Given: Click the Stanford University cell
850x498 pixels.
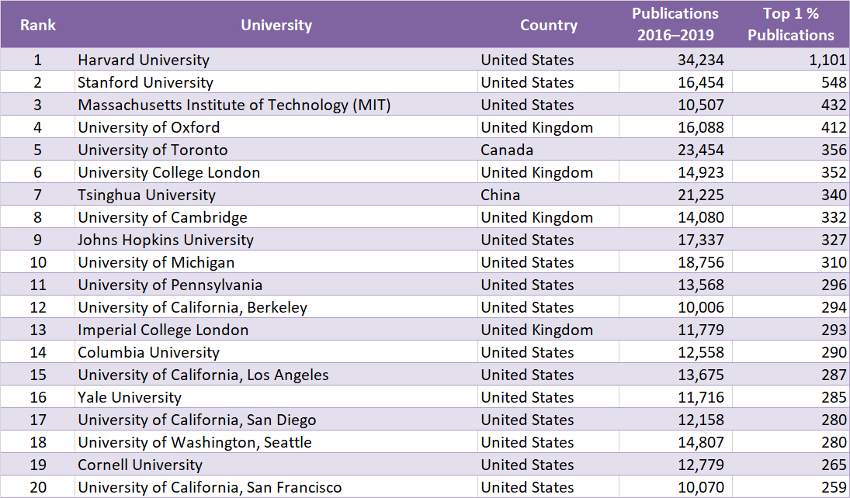Looking at the screenshot, I should (x=145, y=82).
